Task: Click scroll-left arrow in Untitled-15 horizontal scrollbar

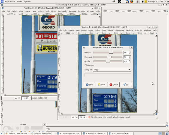Action: pyautogui.click(x=62, y=114)
